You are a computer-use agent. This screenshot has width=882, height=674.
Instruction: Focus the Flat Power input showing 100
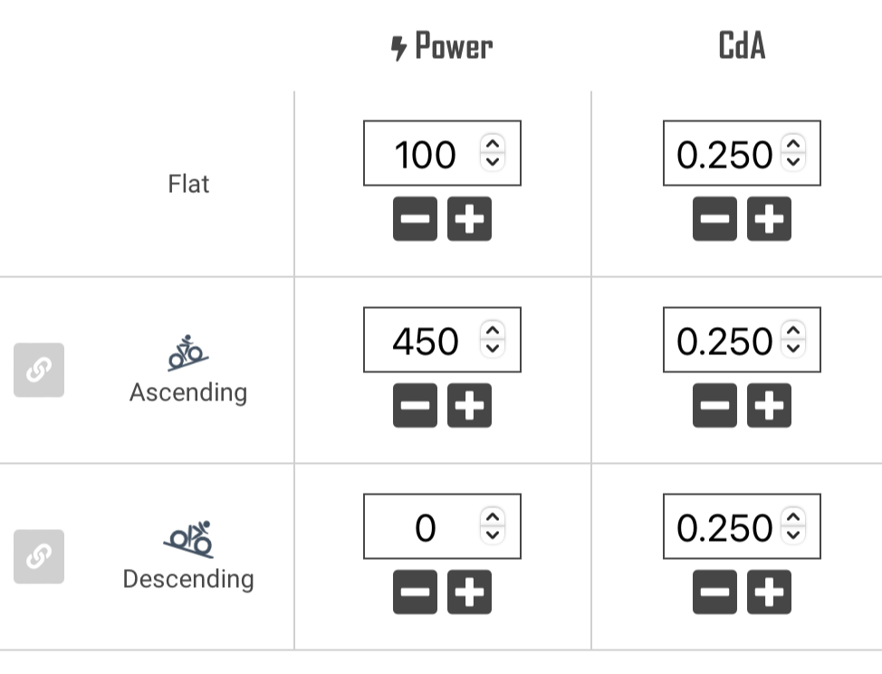(426, 154)
